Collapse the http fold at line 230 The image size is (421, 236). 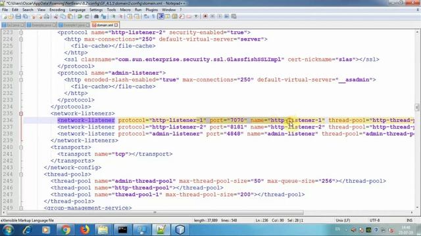tap(21, 80)
